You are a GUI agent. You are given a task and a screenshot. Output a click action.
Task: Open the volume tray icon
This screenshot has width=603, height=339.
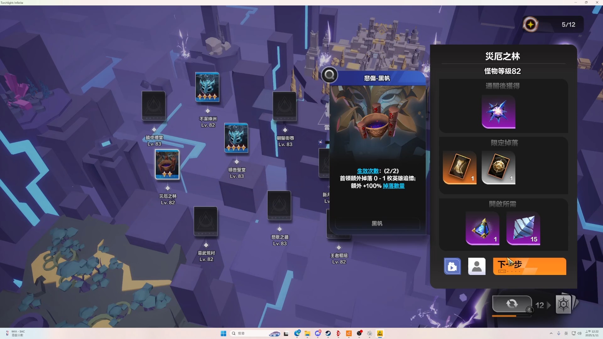(x=579, y=333)
